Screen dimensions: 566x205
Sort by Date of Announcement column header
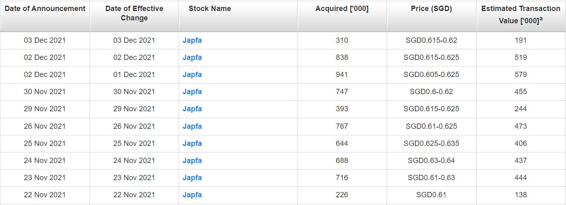coord(45,9)
